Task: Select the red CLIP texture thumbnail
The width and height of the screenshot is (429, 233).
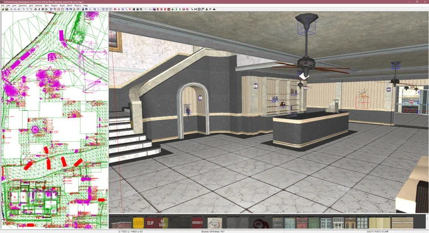Action: point(150,223)
